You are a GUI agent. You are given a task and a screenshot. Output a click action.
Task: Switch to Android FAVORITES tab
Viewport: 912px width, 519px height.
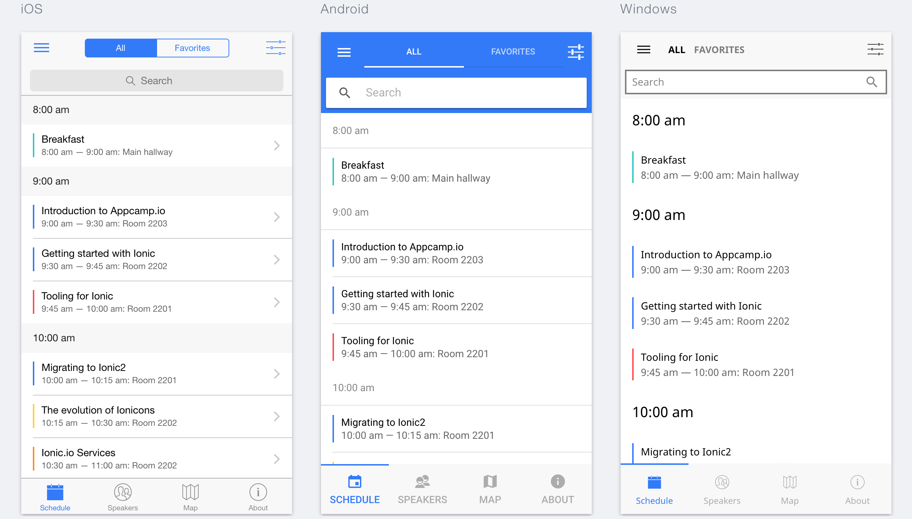(513, 52)
